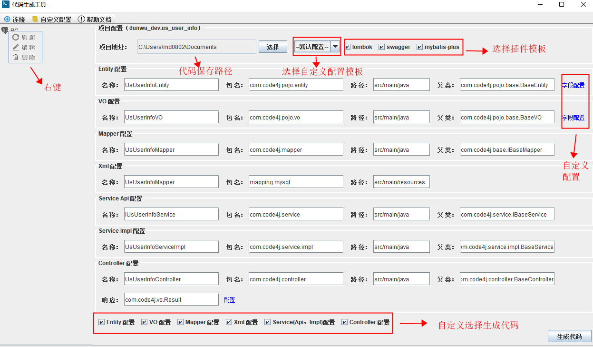The image size is (593, 347).
Task: Open the 帮助文档 menu
Action: coord(95,20)
